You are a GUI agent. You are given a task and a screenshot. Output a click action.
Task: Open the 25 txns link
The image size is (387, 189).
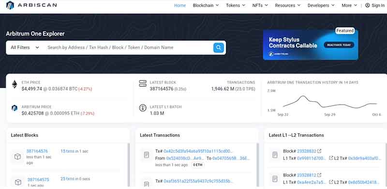coord(67,179)
